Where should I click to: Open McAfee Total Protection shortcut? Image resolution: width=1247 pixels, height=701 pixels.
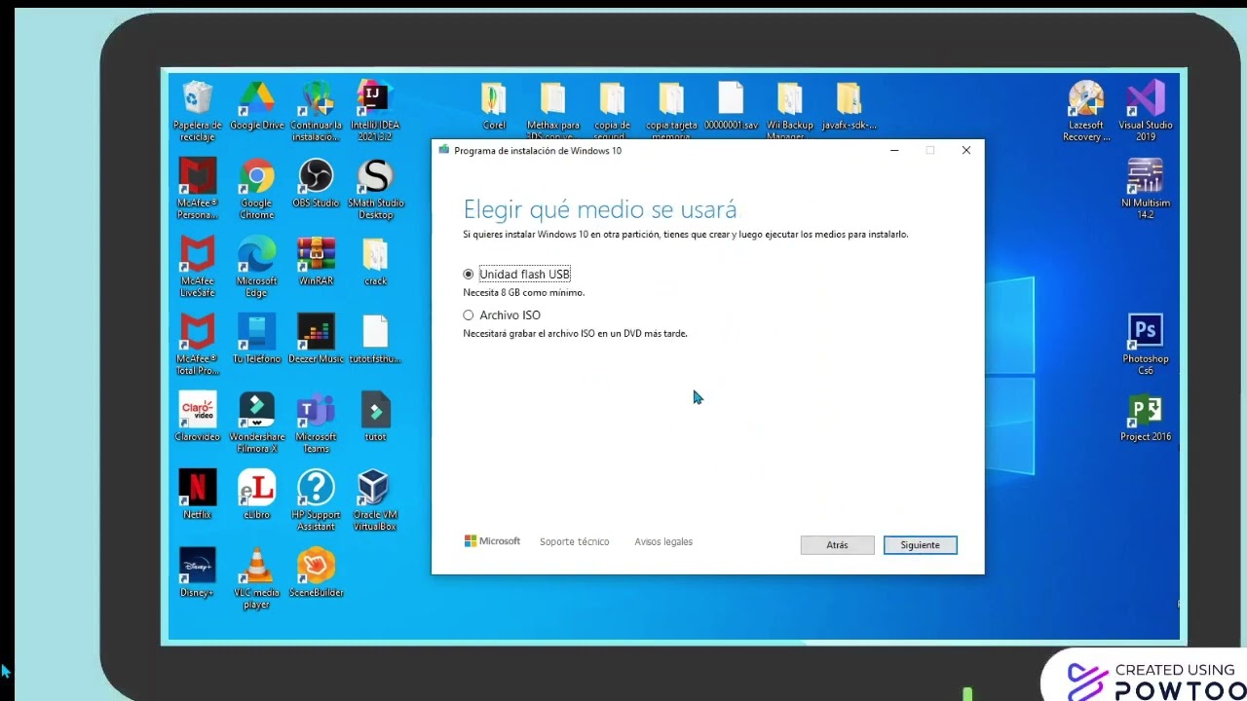coord(198,332)
